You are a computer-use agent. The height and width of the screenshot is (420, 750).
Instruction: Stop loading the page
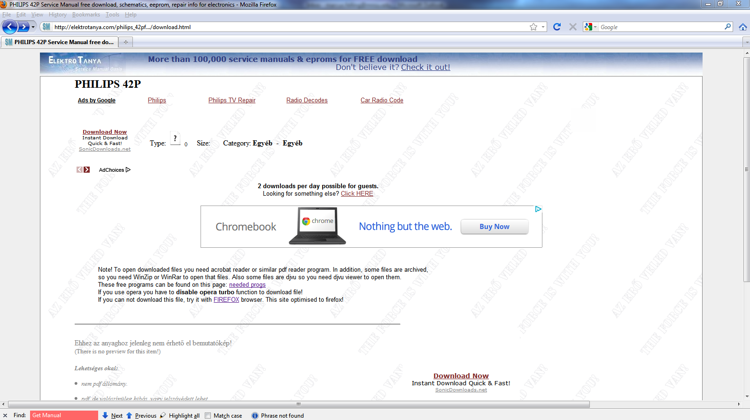pyautogui.click(x=573, y=27)
